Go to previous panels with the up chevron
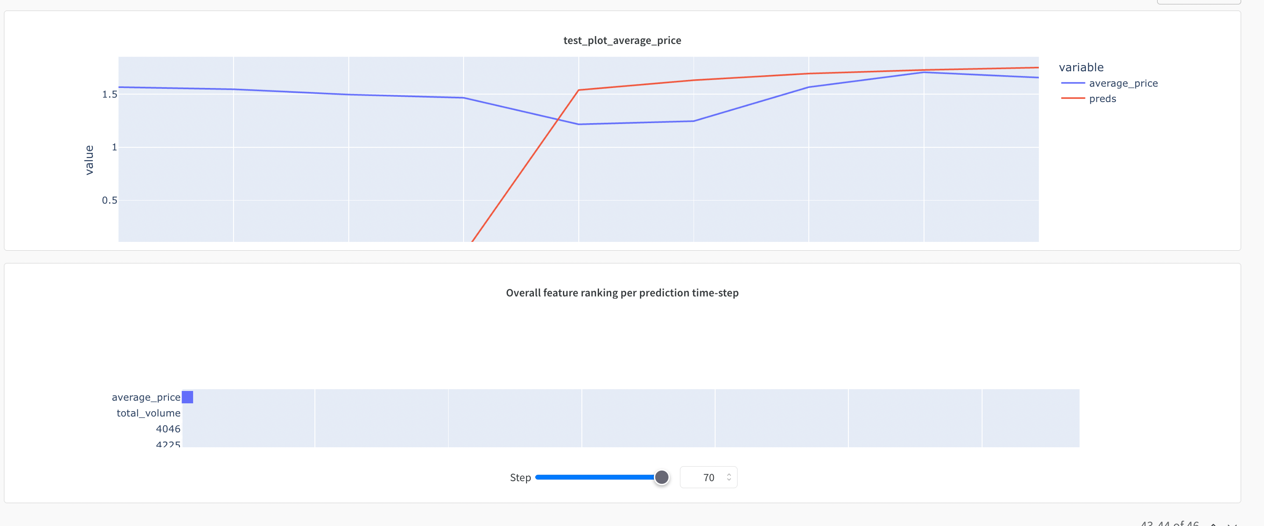Viewport: 1264px width, 526px height. (x=1213, y=523)
